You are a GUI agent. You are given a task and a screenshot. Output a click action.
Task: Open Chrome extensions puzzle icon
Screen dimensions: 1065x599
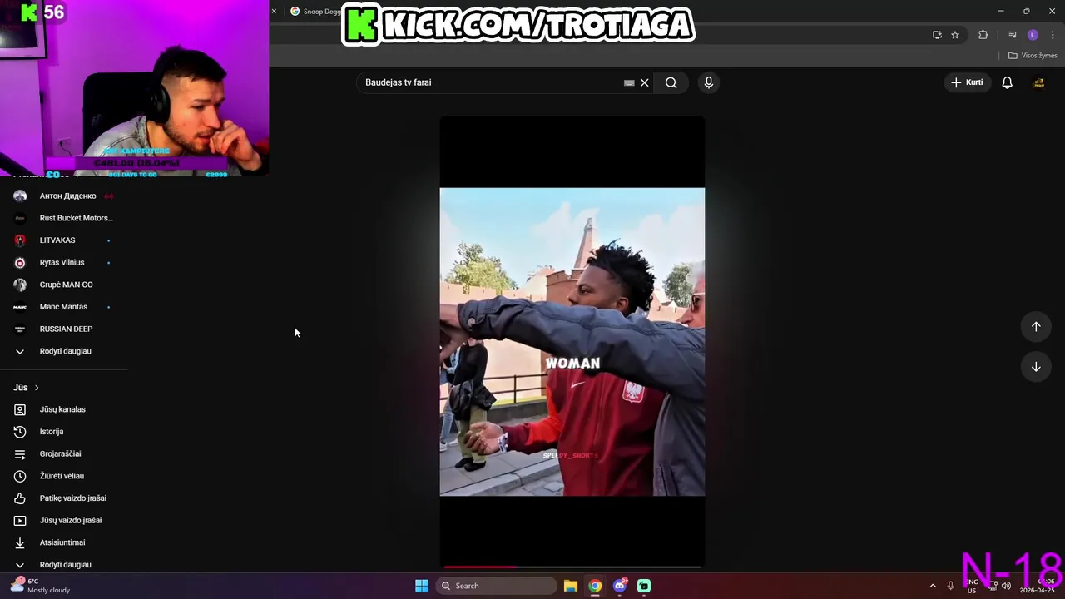983,35
